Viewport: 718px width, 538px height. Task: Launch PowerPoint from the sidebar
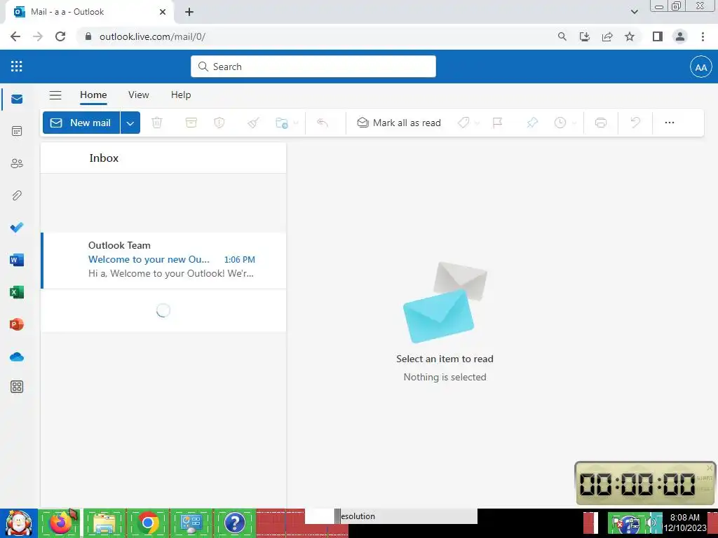pyautogui.click(x=17, y=324)
